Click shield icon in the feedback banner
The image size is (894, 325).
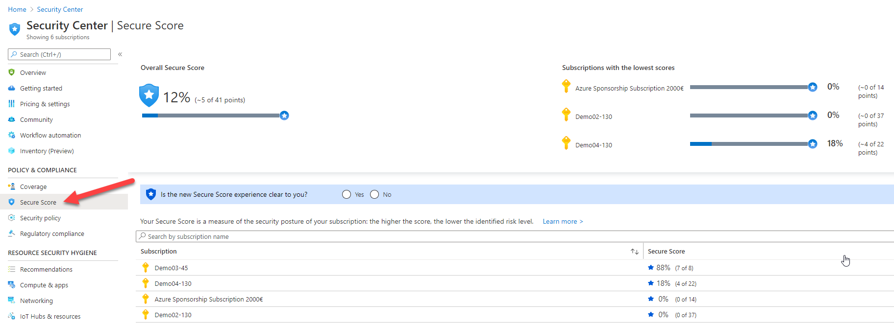(151, 194)
